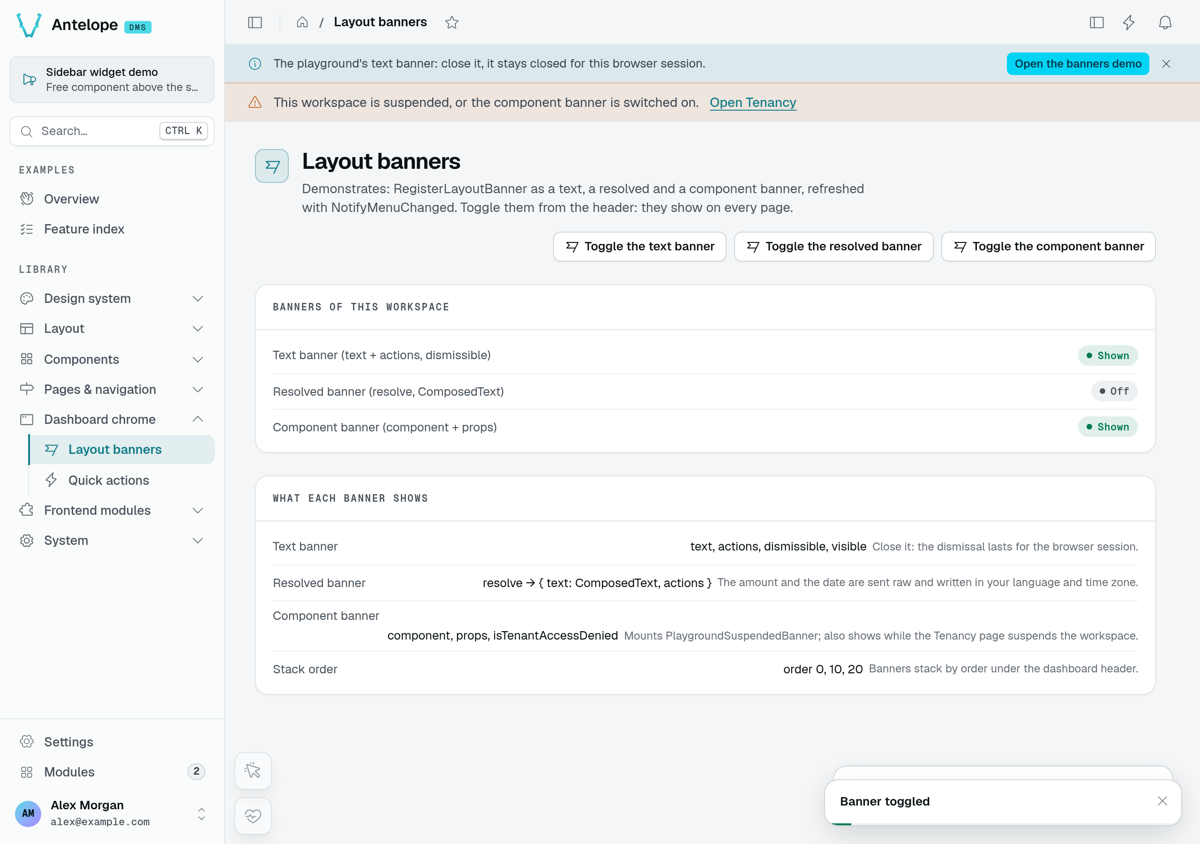
Task: Open Settings in the sidebar footer
Action: (112, 742)
